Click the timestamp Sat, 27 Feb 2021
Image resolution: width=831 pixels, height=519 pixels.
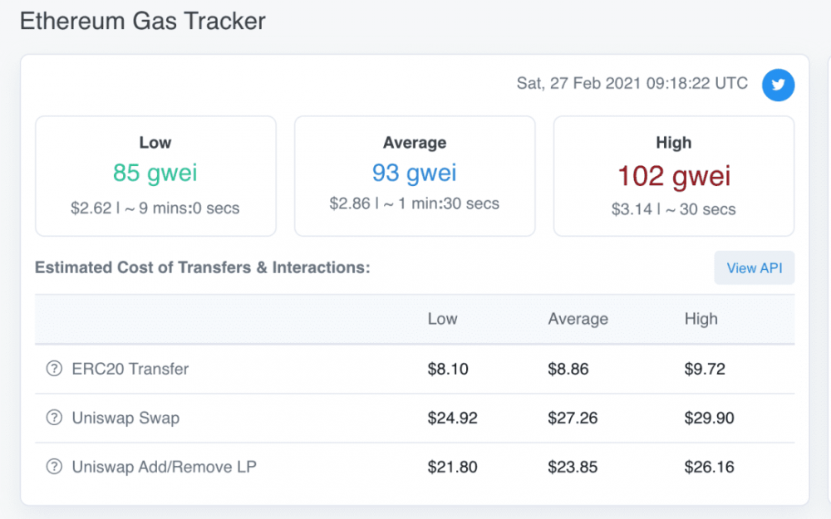[x=632, y=84]
